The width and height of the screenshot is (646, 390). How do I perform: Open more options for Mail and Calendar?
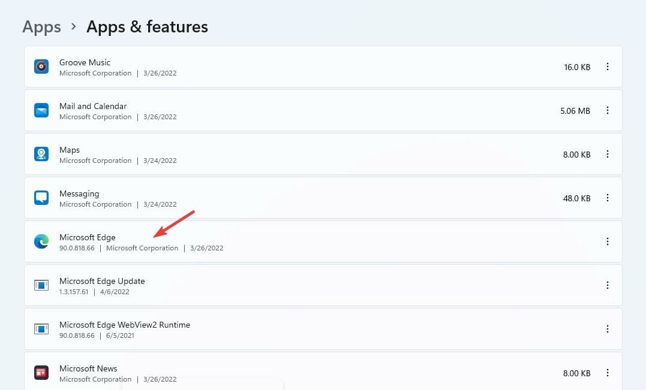point(607,110)
